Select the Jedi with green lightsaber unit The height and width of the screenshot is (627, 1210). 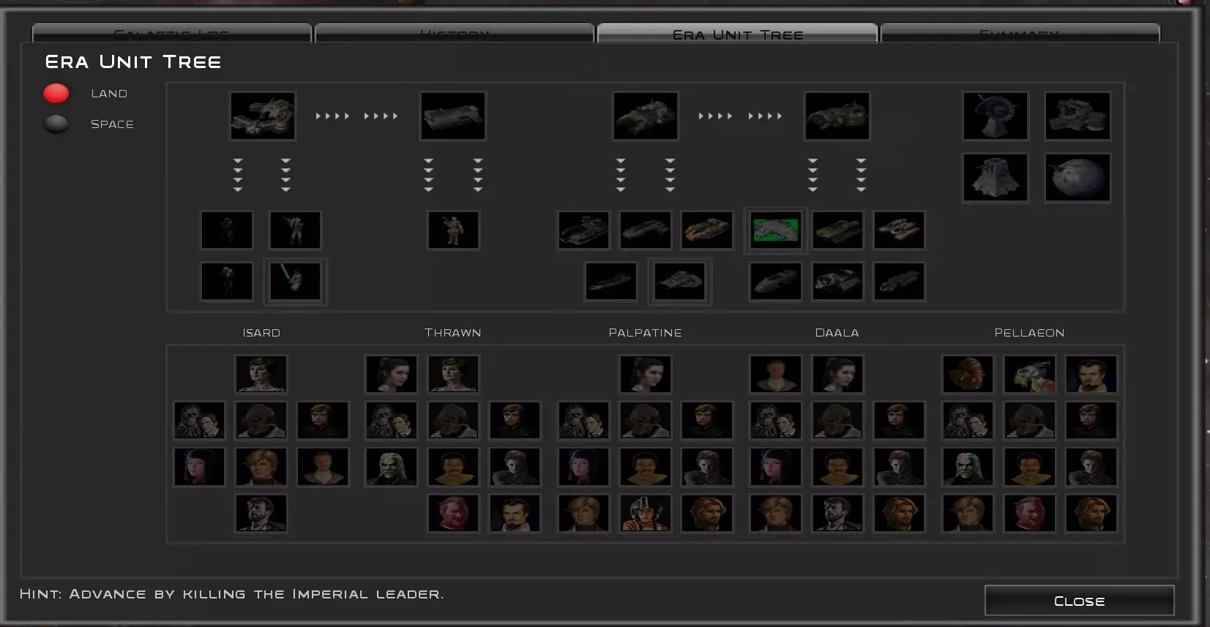pos(295,282)
